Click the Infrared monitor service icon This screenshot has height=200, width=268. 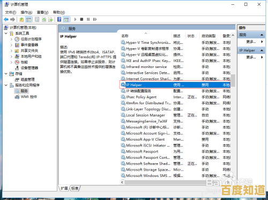click(123, 67)
